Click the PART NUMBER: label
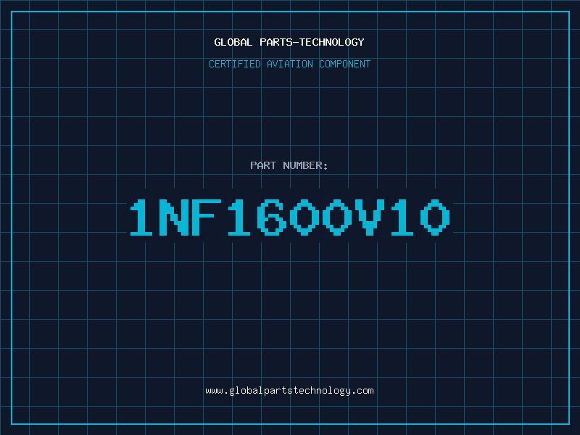The image size is (580, 435). [x=289, y=165]
